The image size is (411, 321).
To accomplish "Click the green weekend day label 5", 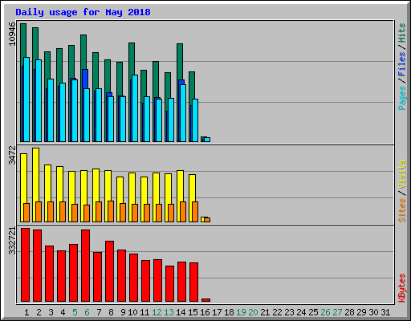I will pos(75,312).
